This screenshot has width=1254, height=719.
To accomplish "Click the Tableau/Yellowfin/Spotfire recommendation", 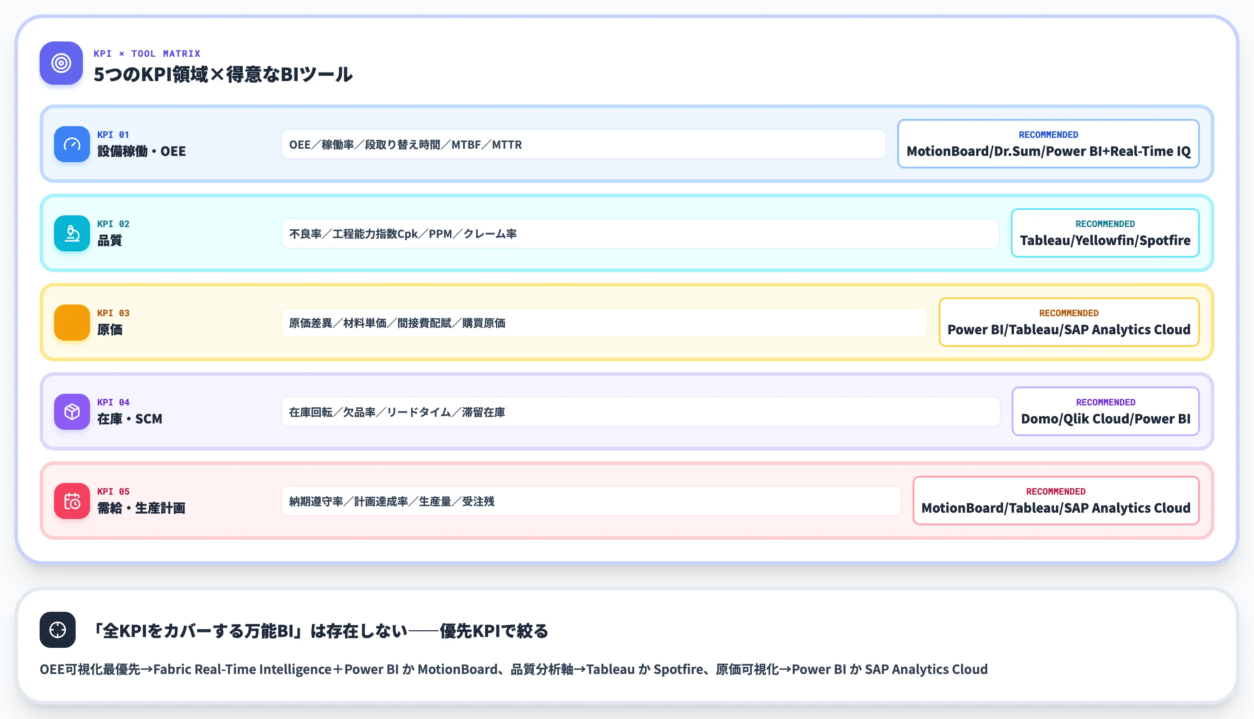I will click(1105, 241).
